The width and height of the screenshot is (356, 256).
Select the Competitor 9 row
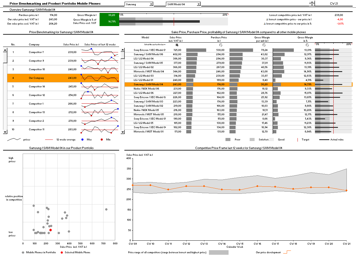[63, 61]
